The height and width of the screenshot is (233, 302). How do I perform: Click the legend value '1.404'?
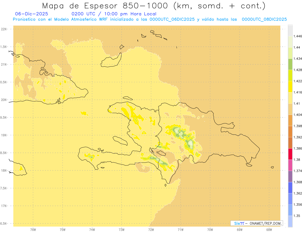(x=297, y=115)
